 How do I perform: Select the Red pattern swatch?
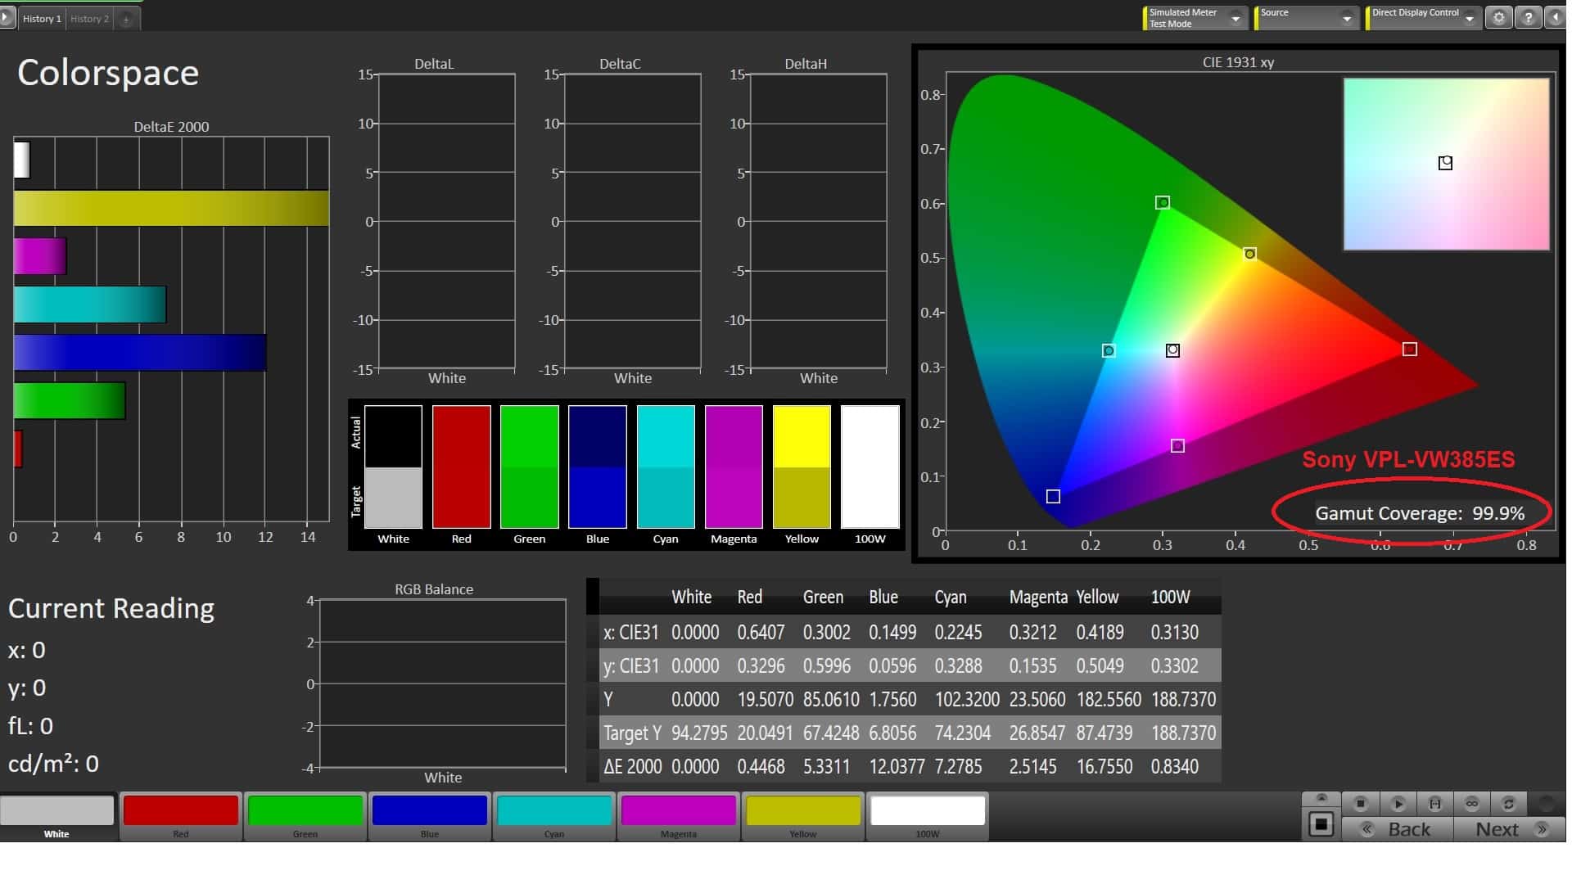click(181, 817)
